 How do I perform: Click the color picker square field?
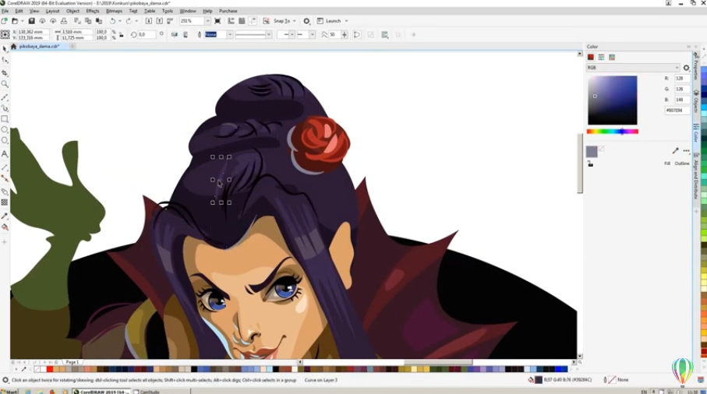point(613,100)
